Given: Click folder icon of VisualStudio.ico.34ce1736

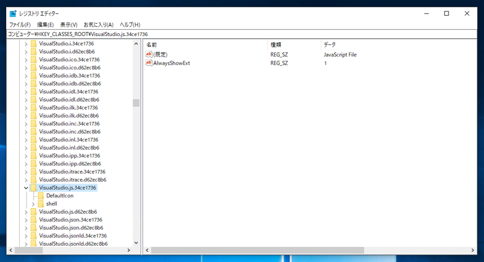Looking at the screenshot, I should tap(34, 60).
